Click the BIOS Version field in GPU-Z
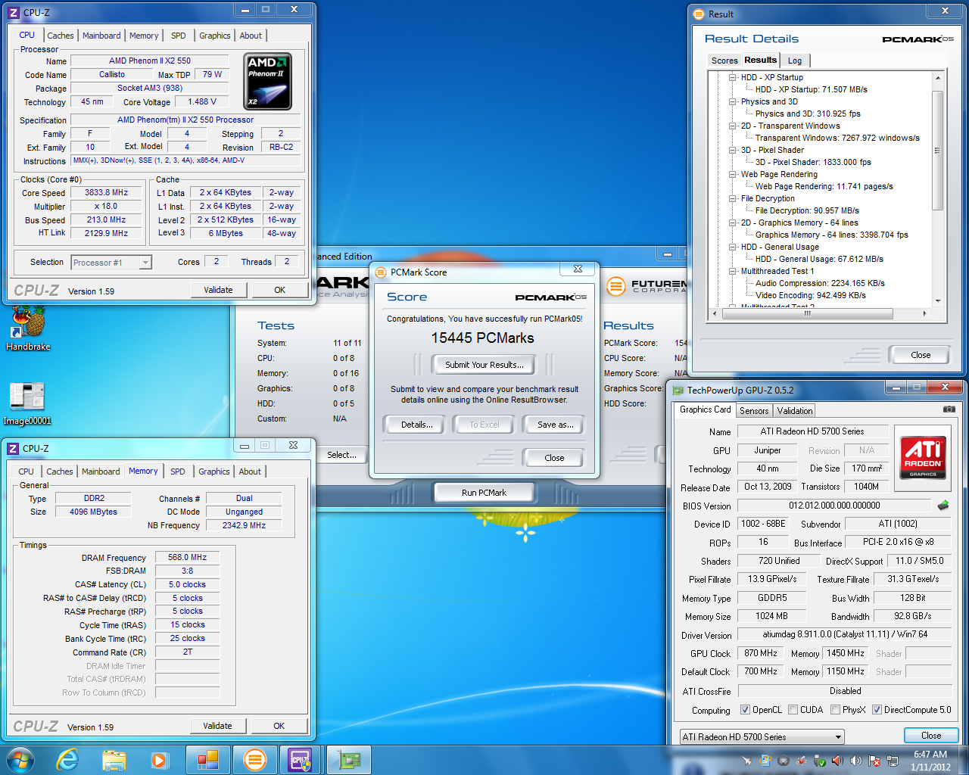 tap(834, 506)
